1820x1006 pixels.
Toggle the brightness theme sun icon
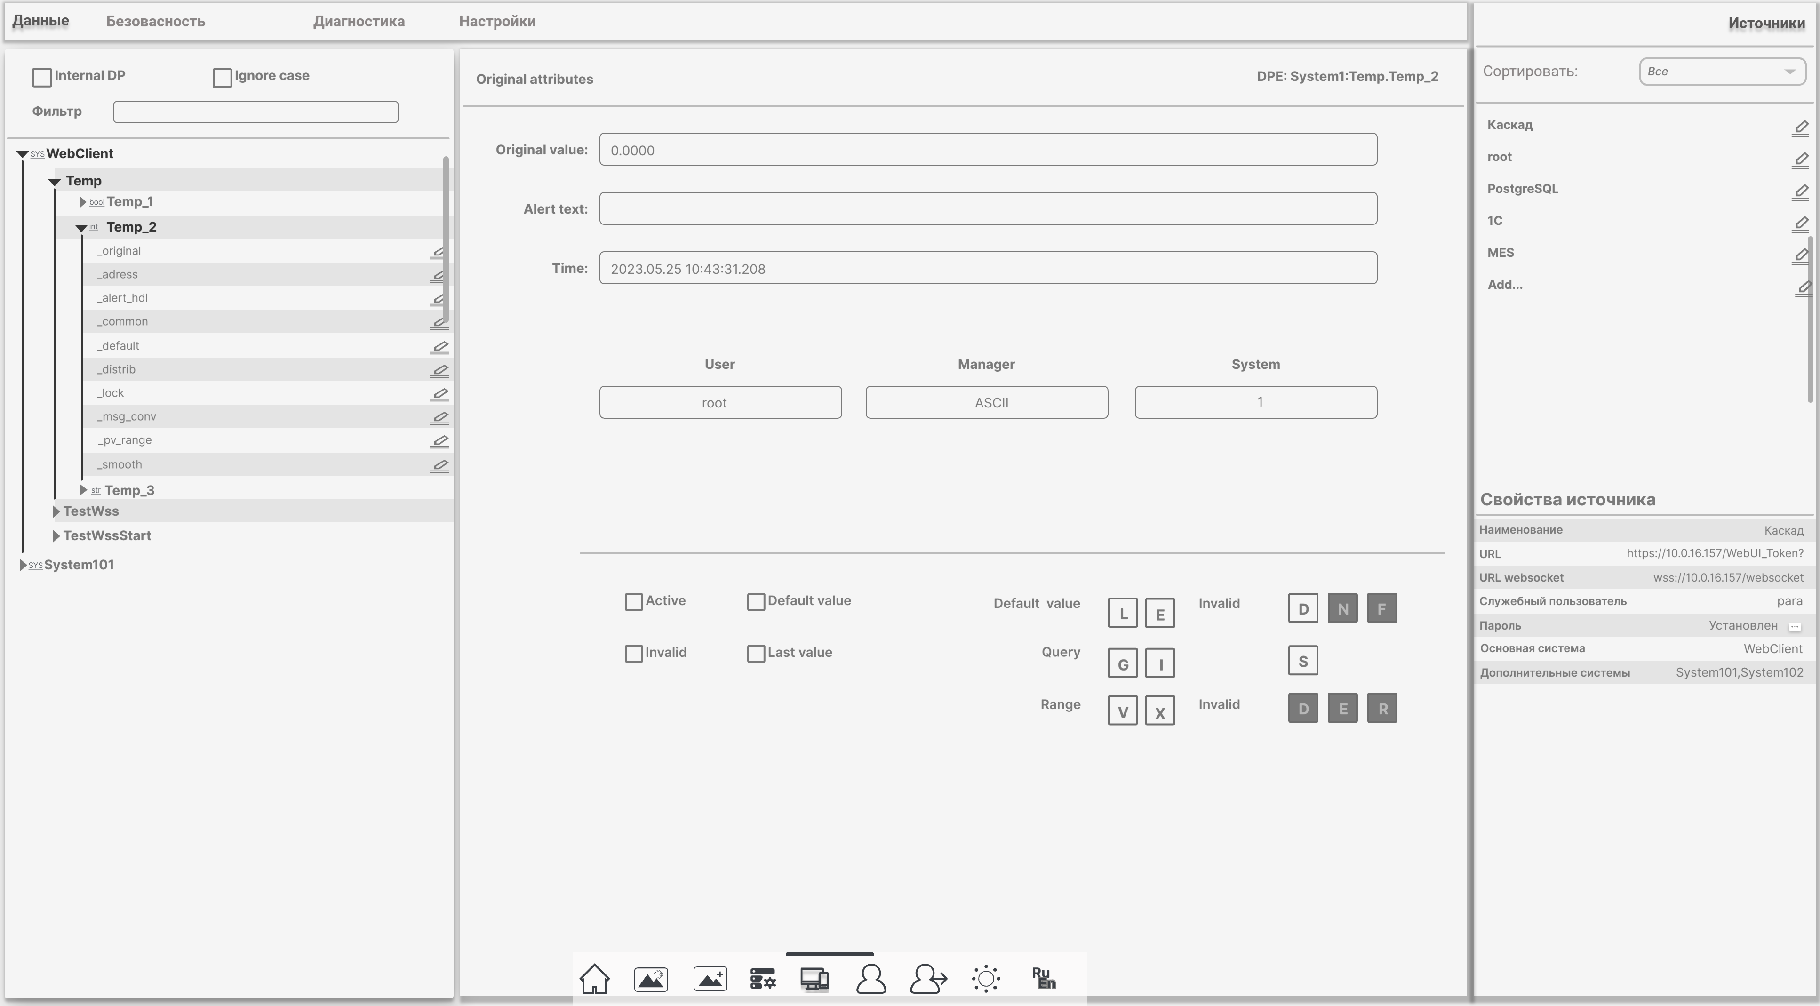click(x=986, y=979)
